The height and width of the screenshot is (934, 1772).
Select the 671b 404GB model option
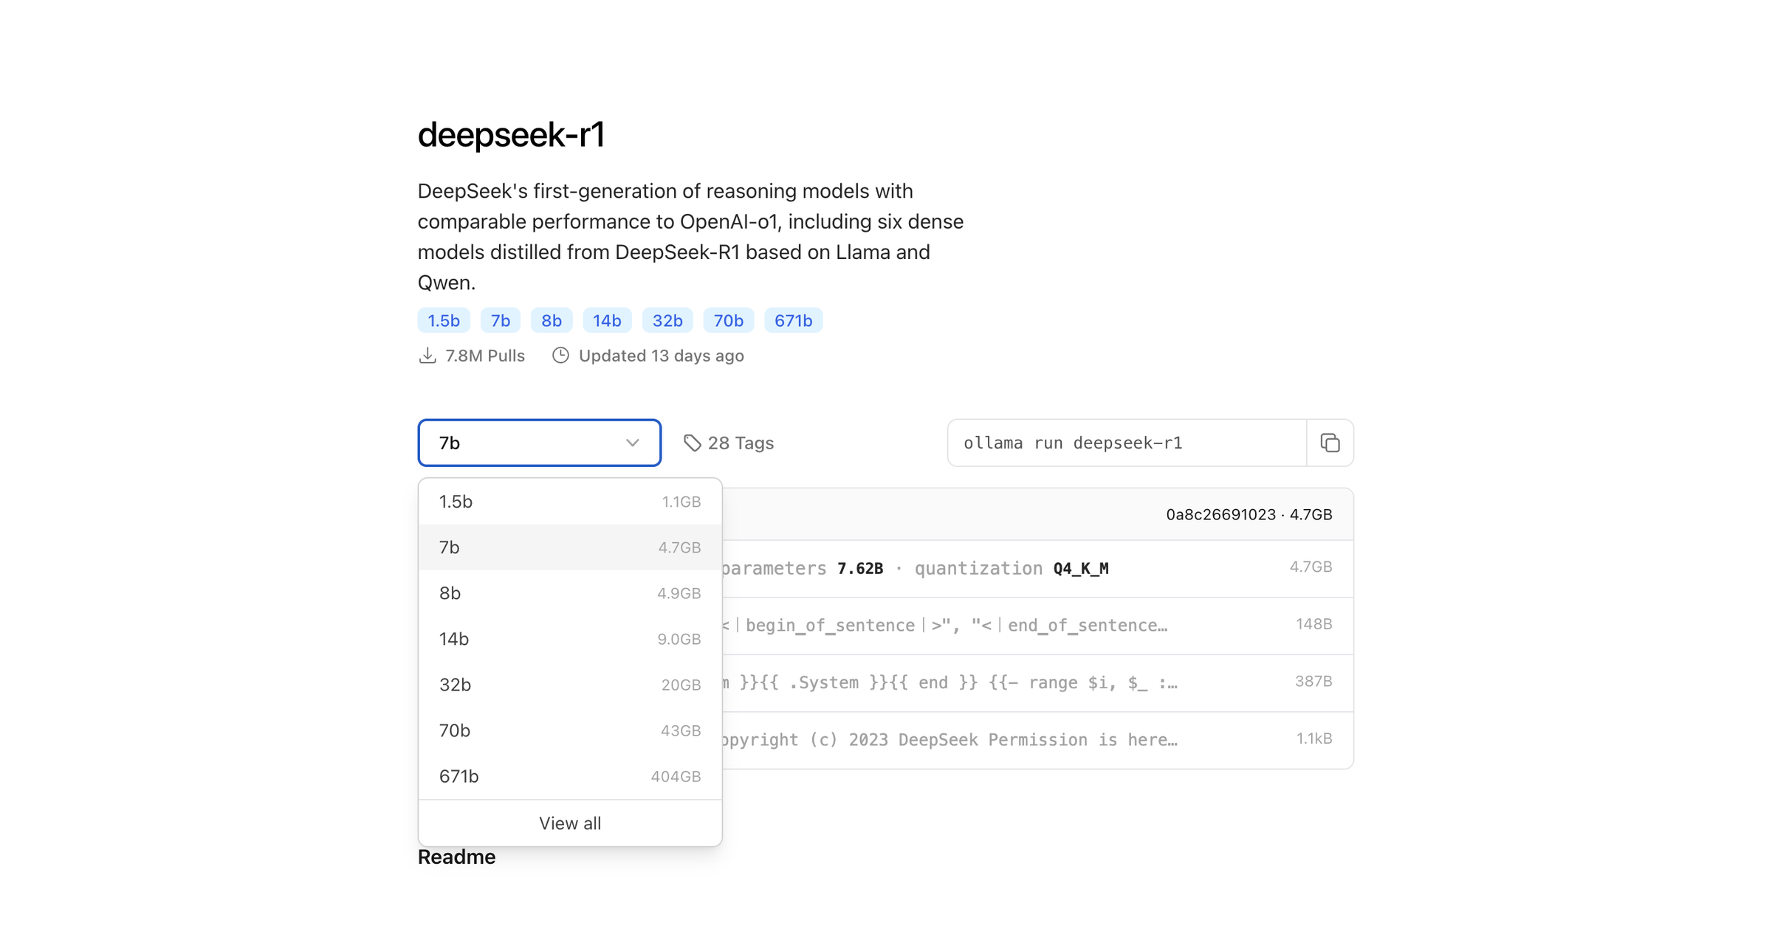569,776
